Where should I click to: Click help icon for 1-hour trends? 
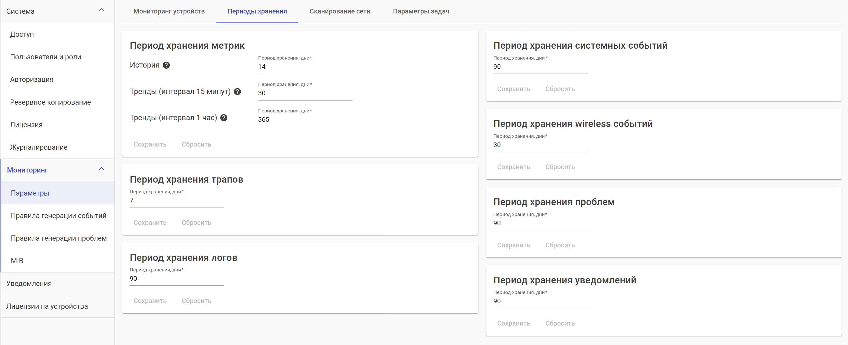224,118
